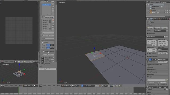Click the RemoveDoubles command button
The width and height of the screenshot is (170, 95).
point(49,58)
